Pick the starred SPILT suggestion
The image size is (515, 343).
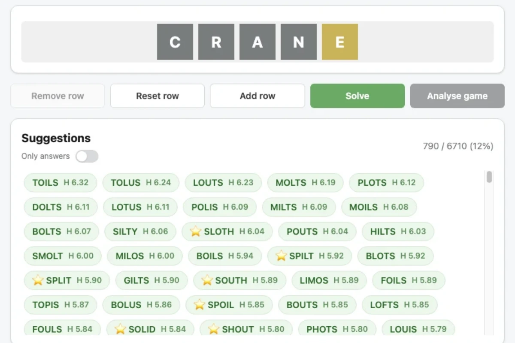click(x=309, y=256)
